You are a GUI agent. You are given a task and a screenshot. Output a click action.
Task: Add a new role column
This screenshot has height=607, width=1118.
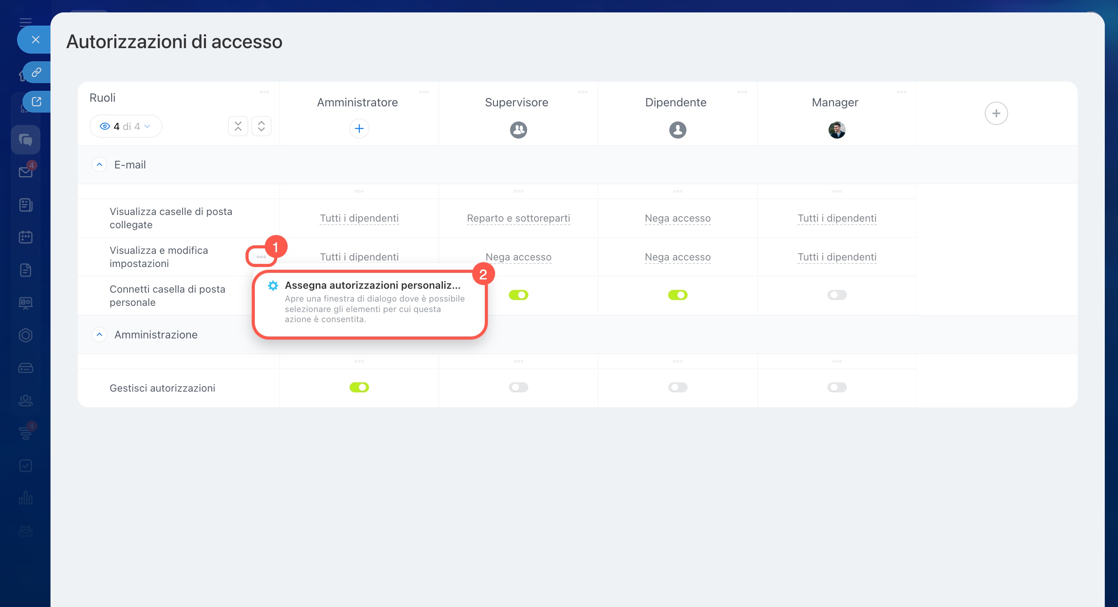[x=996, y=114]
